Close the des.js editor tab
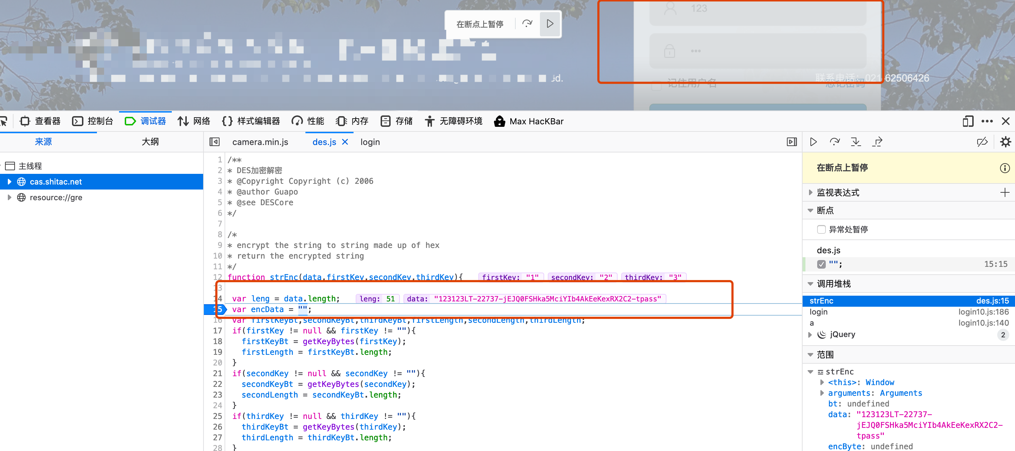Screen dimensions: 1015x451 pyautogui.click(x=345, y=142)
